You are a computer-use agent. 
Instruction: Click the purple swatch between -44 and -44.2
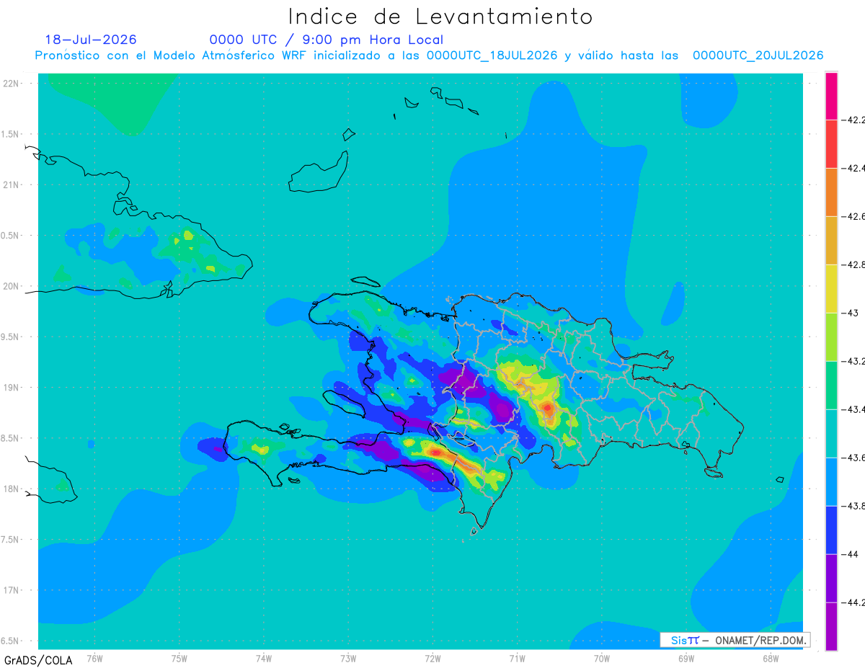[x=831, y=578]
